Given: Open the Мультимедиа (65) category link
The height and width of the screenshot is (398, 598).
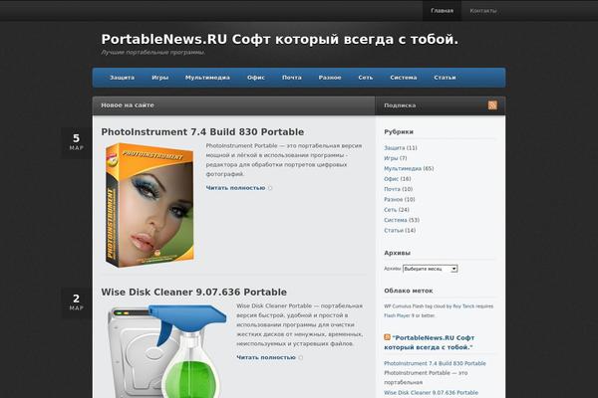Looking at the screenshot, I should 403,168.
